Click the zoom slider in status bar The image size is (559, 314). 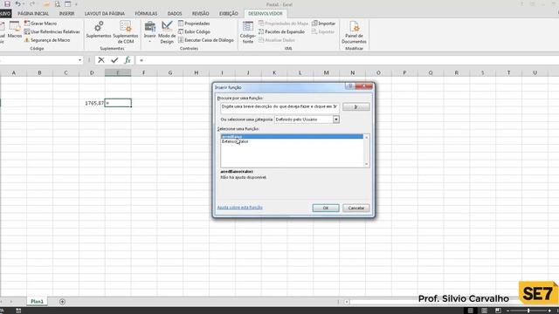528,311
